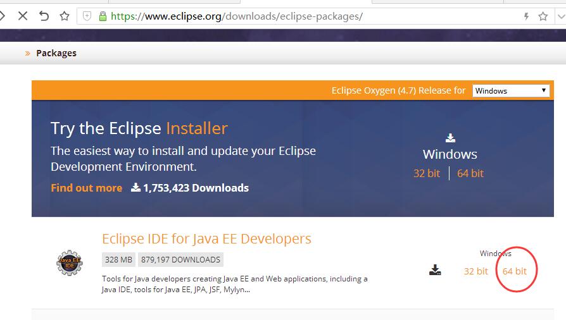Image resolution: width=566 pixels, height=320 pixels.
Task: Click the undo/back curved arrow icon
Action: tap(44, 16)
